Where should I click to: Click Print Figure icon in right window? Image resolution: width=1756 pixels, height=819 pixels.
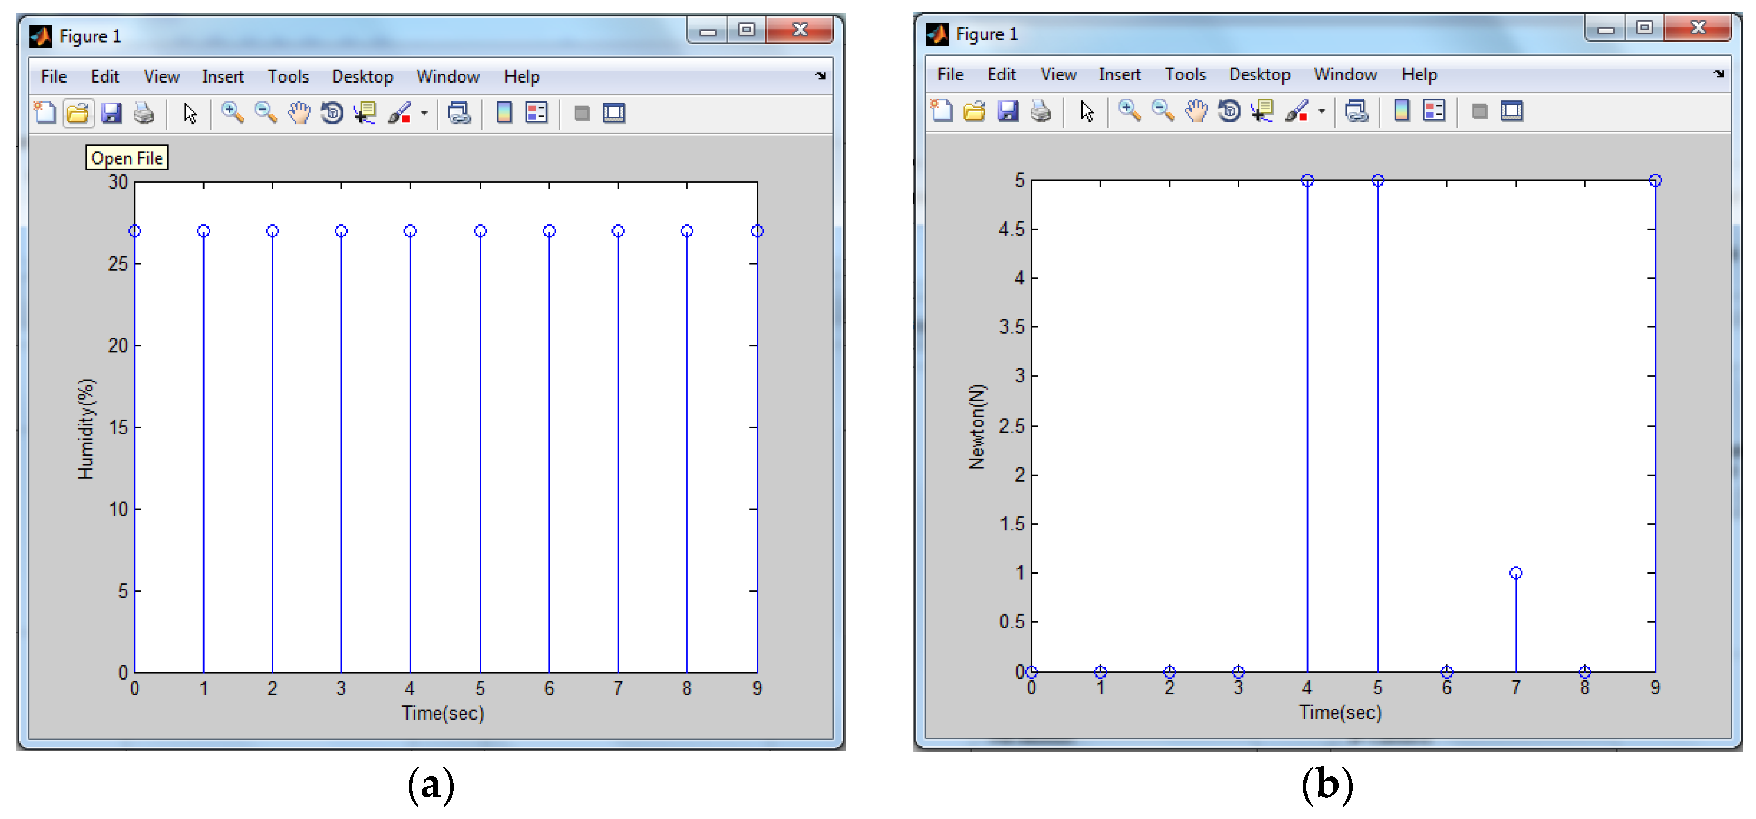(x=1040, y=111)
